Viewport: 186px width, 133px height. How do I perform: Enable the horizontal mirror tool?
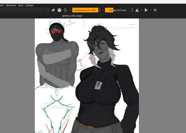tap(137, 10)
